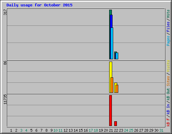Click green day 31 on the x-axis

coord(161,130)
